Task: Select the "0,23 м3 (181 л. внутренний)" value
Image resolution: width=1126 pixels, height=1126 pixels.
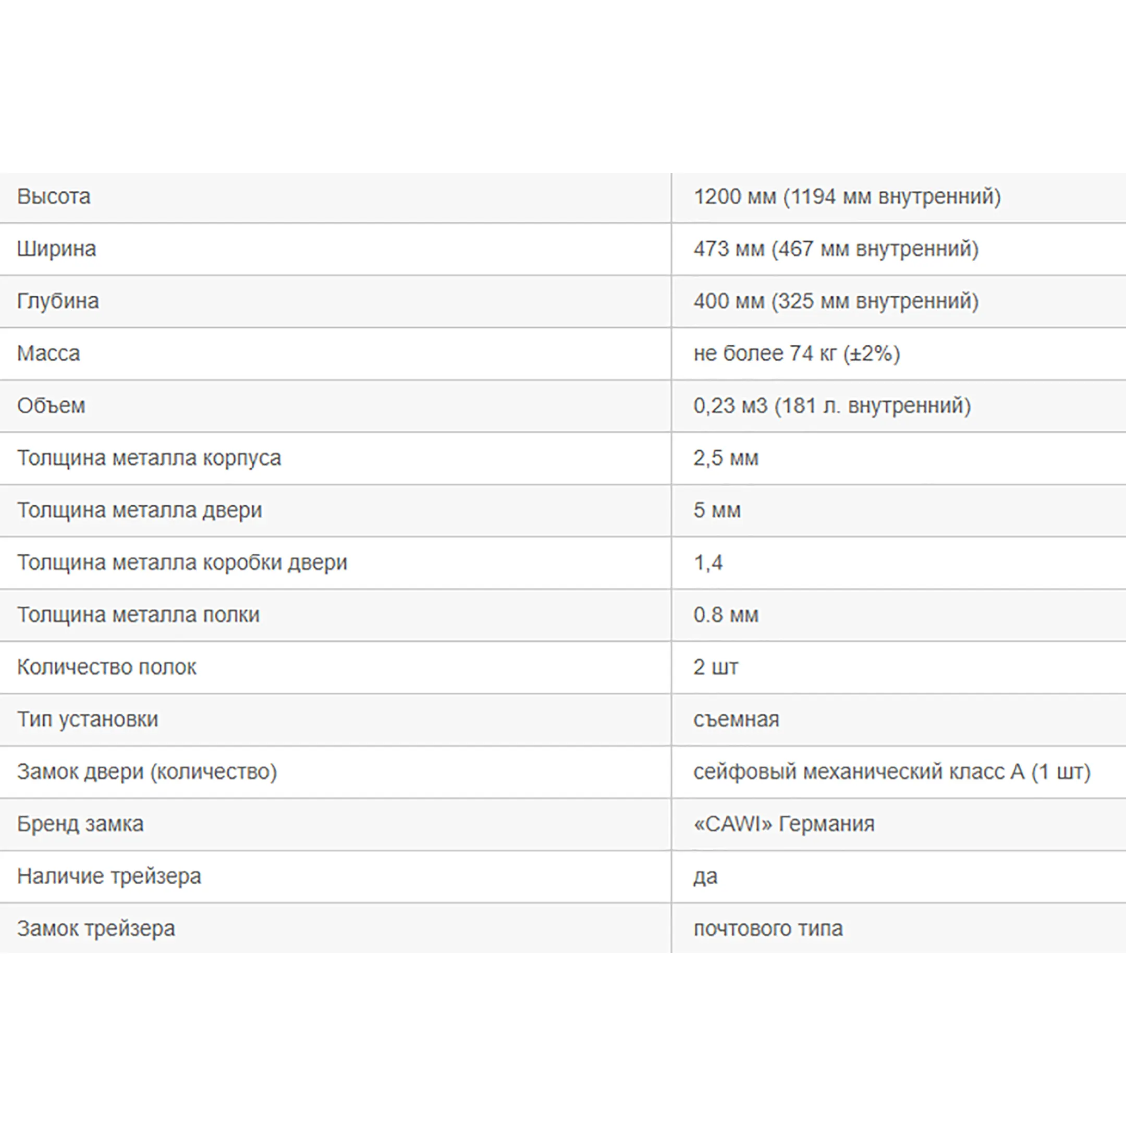Action: click(x=831, y=406)
